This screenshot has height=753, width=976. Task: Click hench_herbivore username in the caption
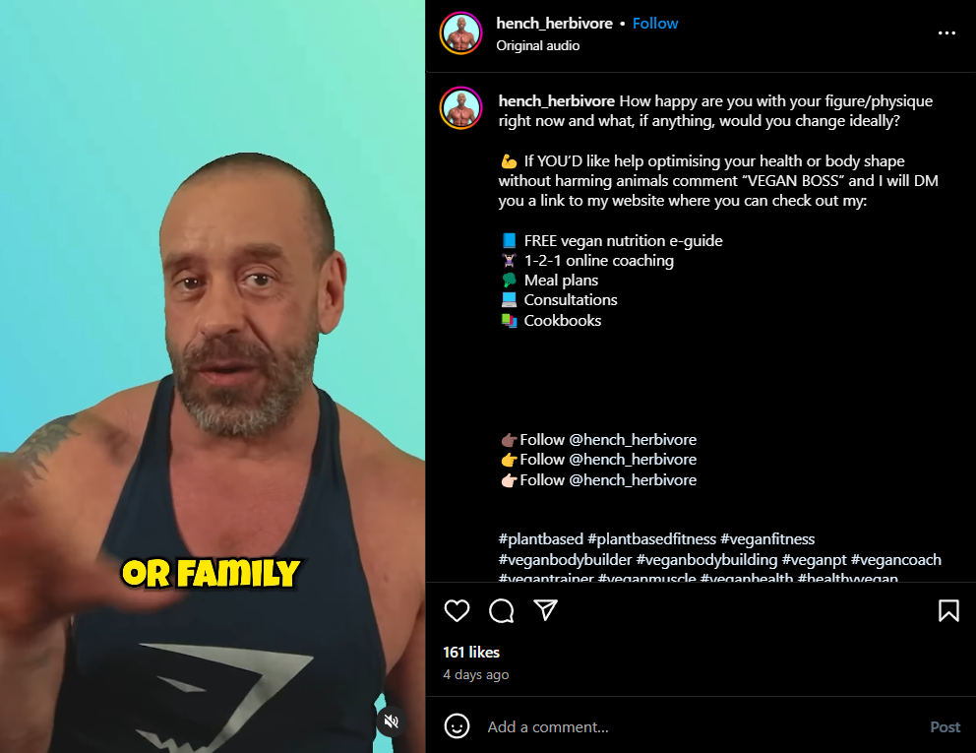[x=557, y=101]
